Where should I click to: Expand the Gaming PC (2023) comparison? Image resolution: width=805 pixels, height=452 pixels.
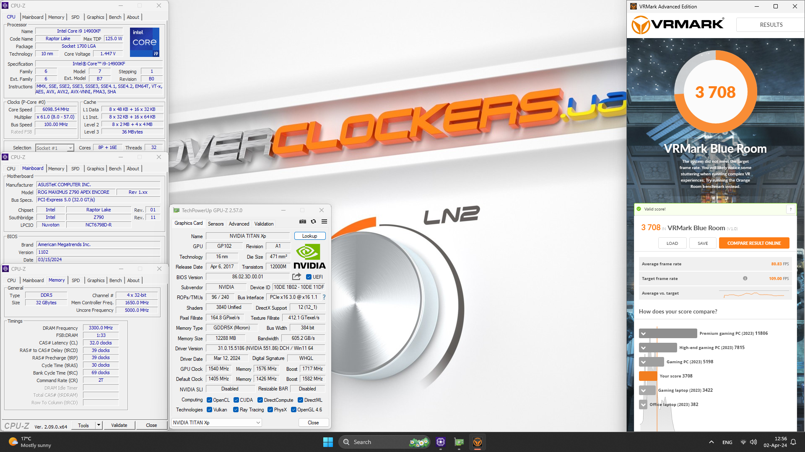(x=643, y=362)
